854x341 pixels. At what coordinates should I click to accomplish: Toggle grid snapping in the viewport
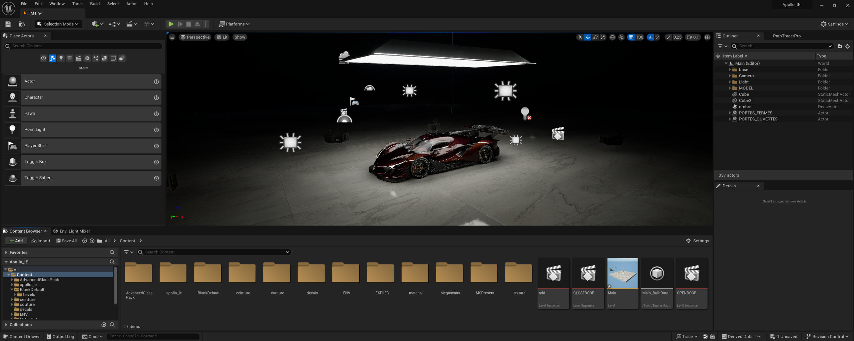tap(631, 37)
